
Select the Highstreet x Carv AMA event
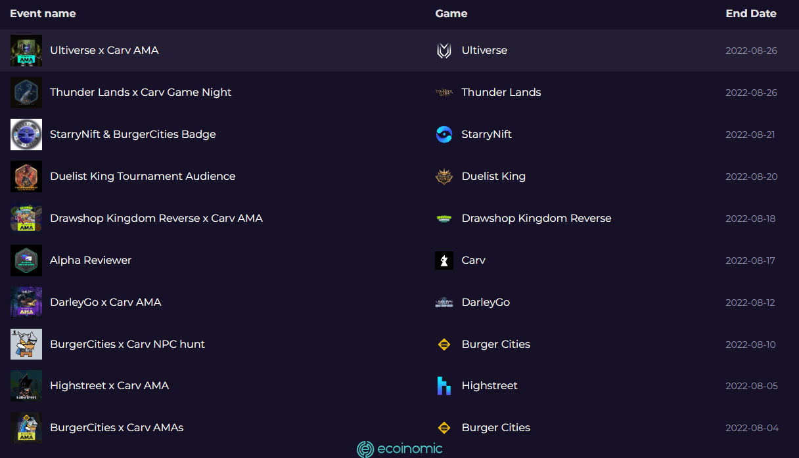click(x=109, y=386)
